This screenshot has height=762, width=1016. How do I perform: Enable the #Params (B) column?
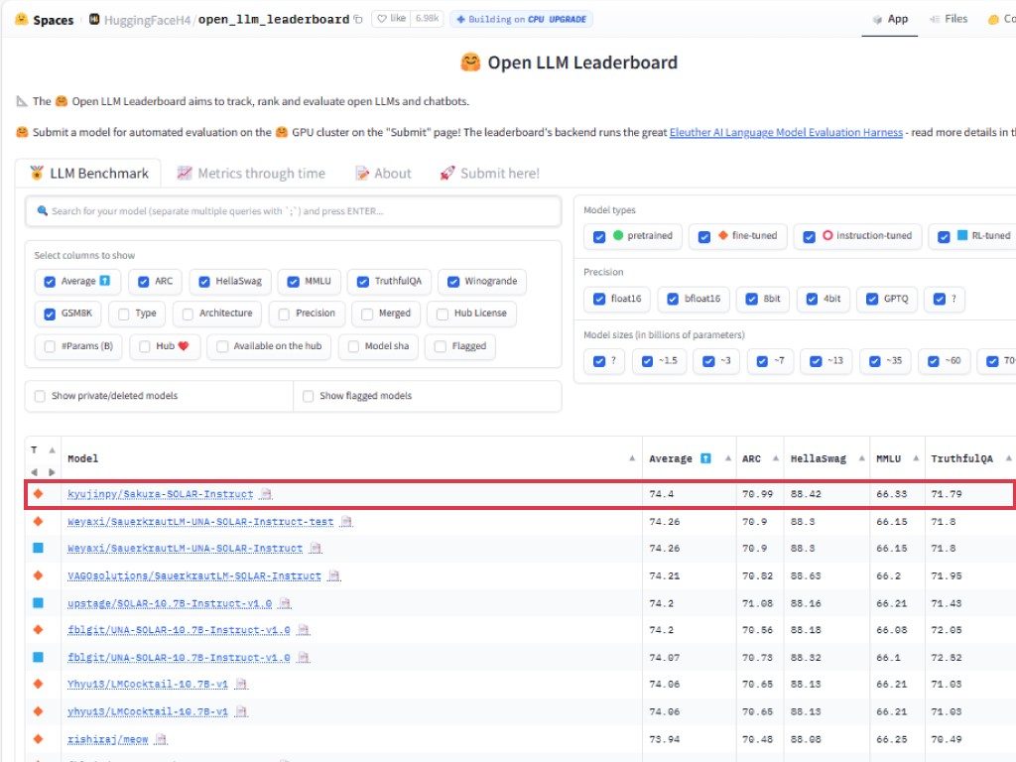point(50,346)
